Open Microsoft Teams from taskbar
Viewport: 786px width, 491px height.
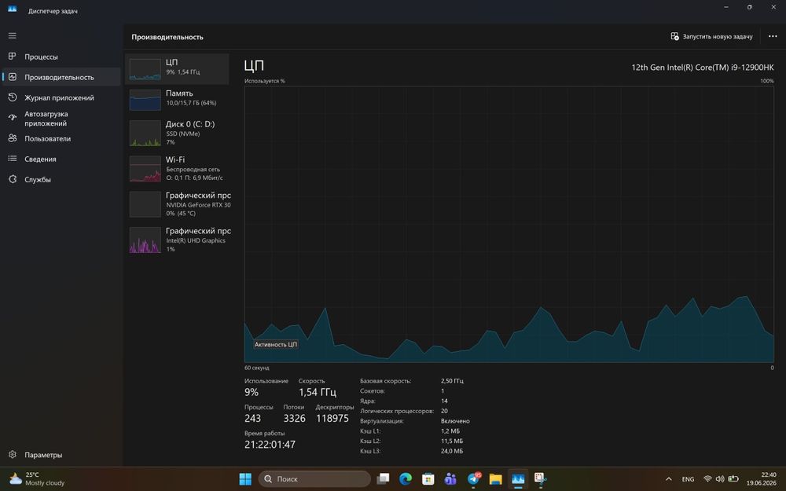click(x=450, y=479)
